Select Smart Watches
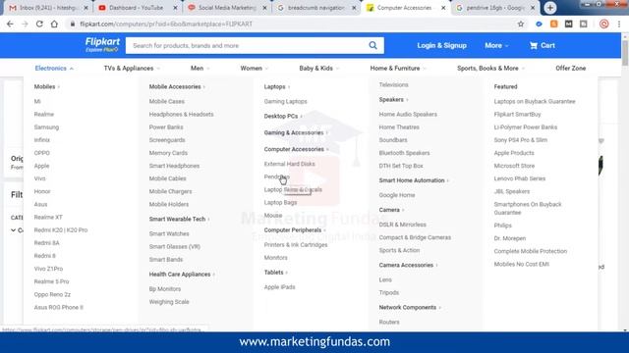 [169, 233]
